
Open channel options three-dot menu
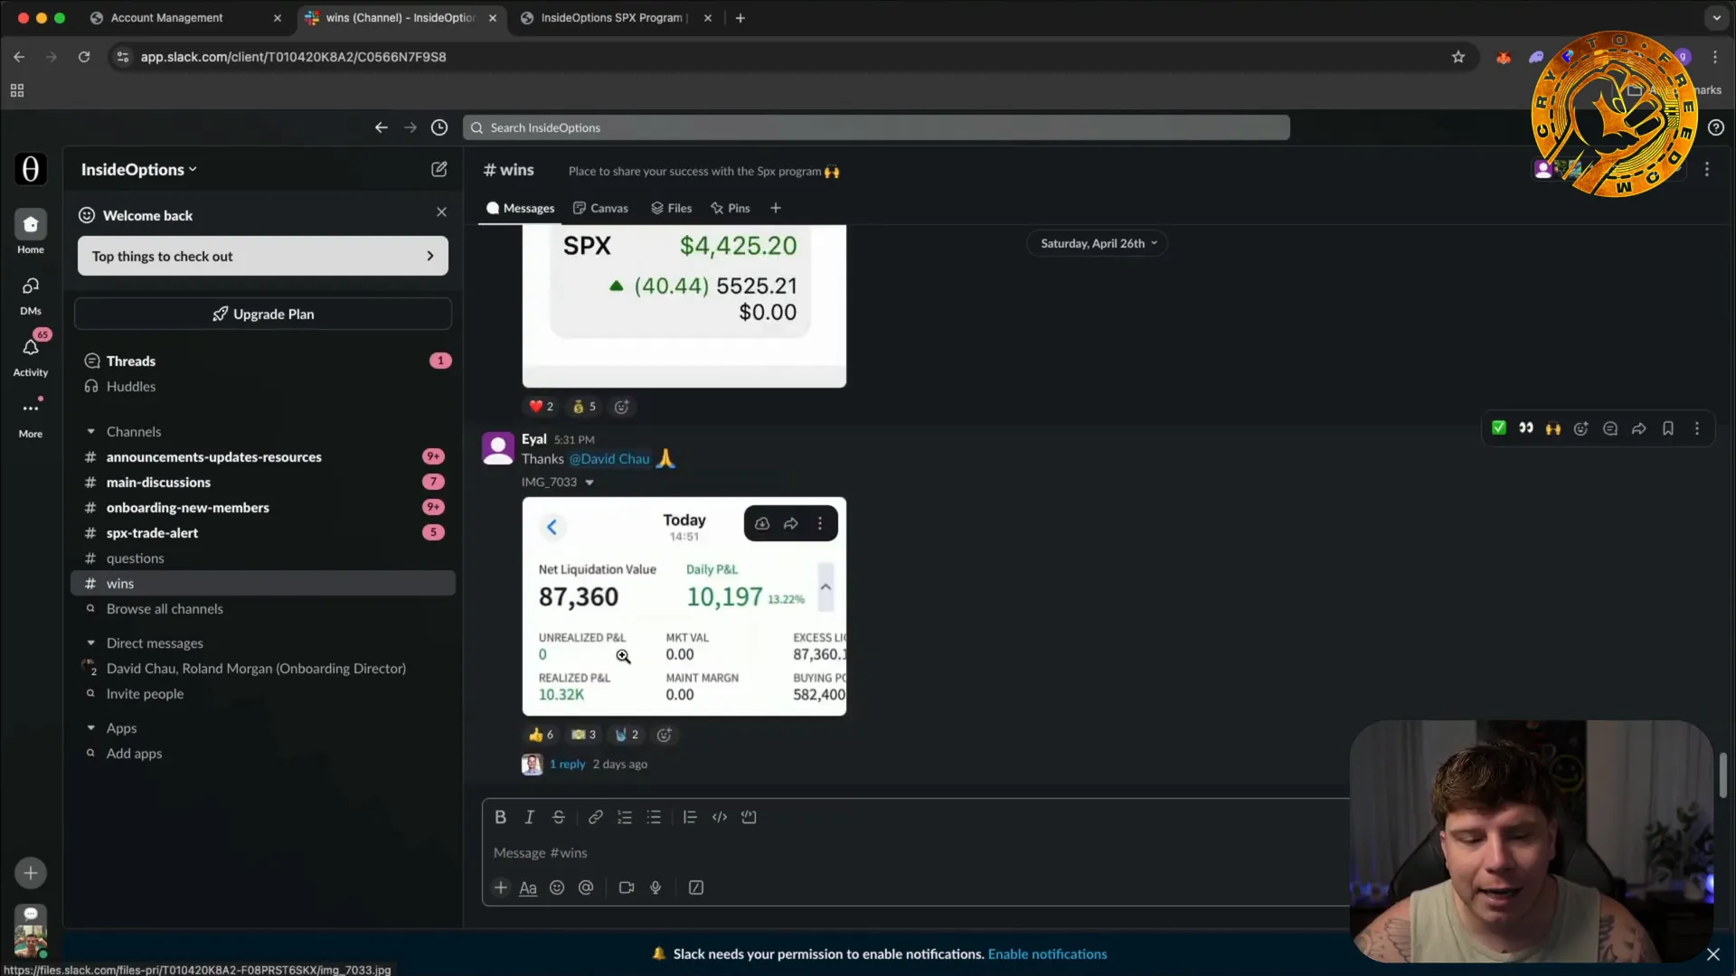tap(1707, 169)
